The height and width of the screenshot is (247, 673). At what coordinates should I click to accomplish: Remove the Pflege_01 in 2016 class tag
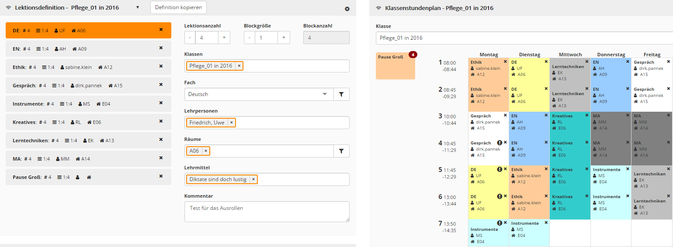(x=239, y=66)
